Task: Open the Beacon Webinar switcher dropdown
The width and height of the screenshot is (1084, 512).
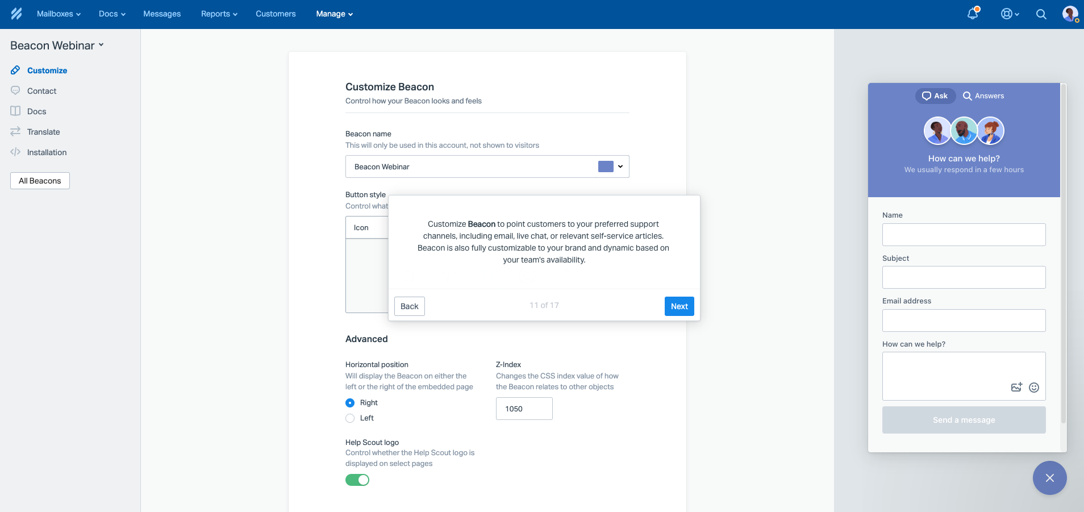Action: [x=57, y=45]
